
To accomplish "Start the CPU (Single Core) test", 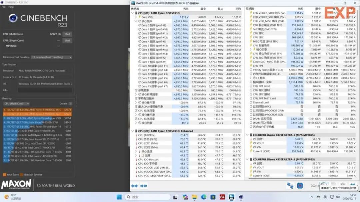I will 67,41.
